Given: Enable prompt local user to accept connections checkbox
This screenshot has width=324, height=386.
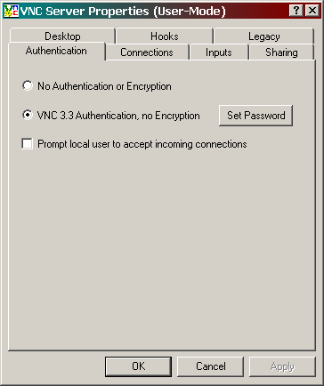Looking at the screenshot, I should (27, 144).
